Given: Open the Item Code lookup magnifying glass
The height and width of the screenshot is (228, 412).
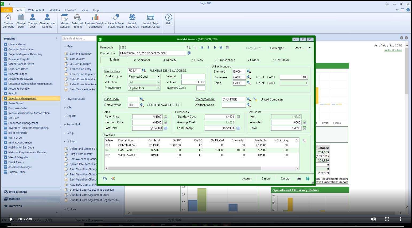Looking at the screenshot, I should 189,47.
